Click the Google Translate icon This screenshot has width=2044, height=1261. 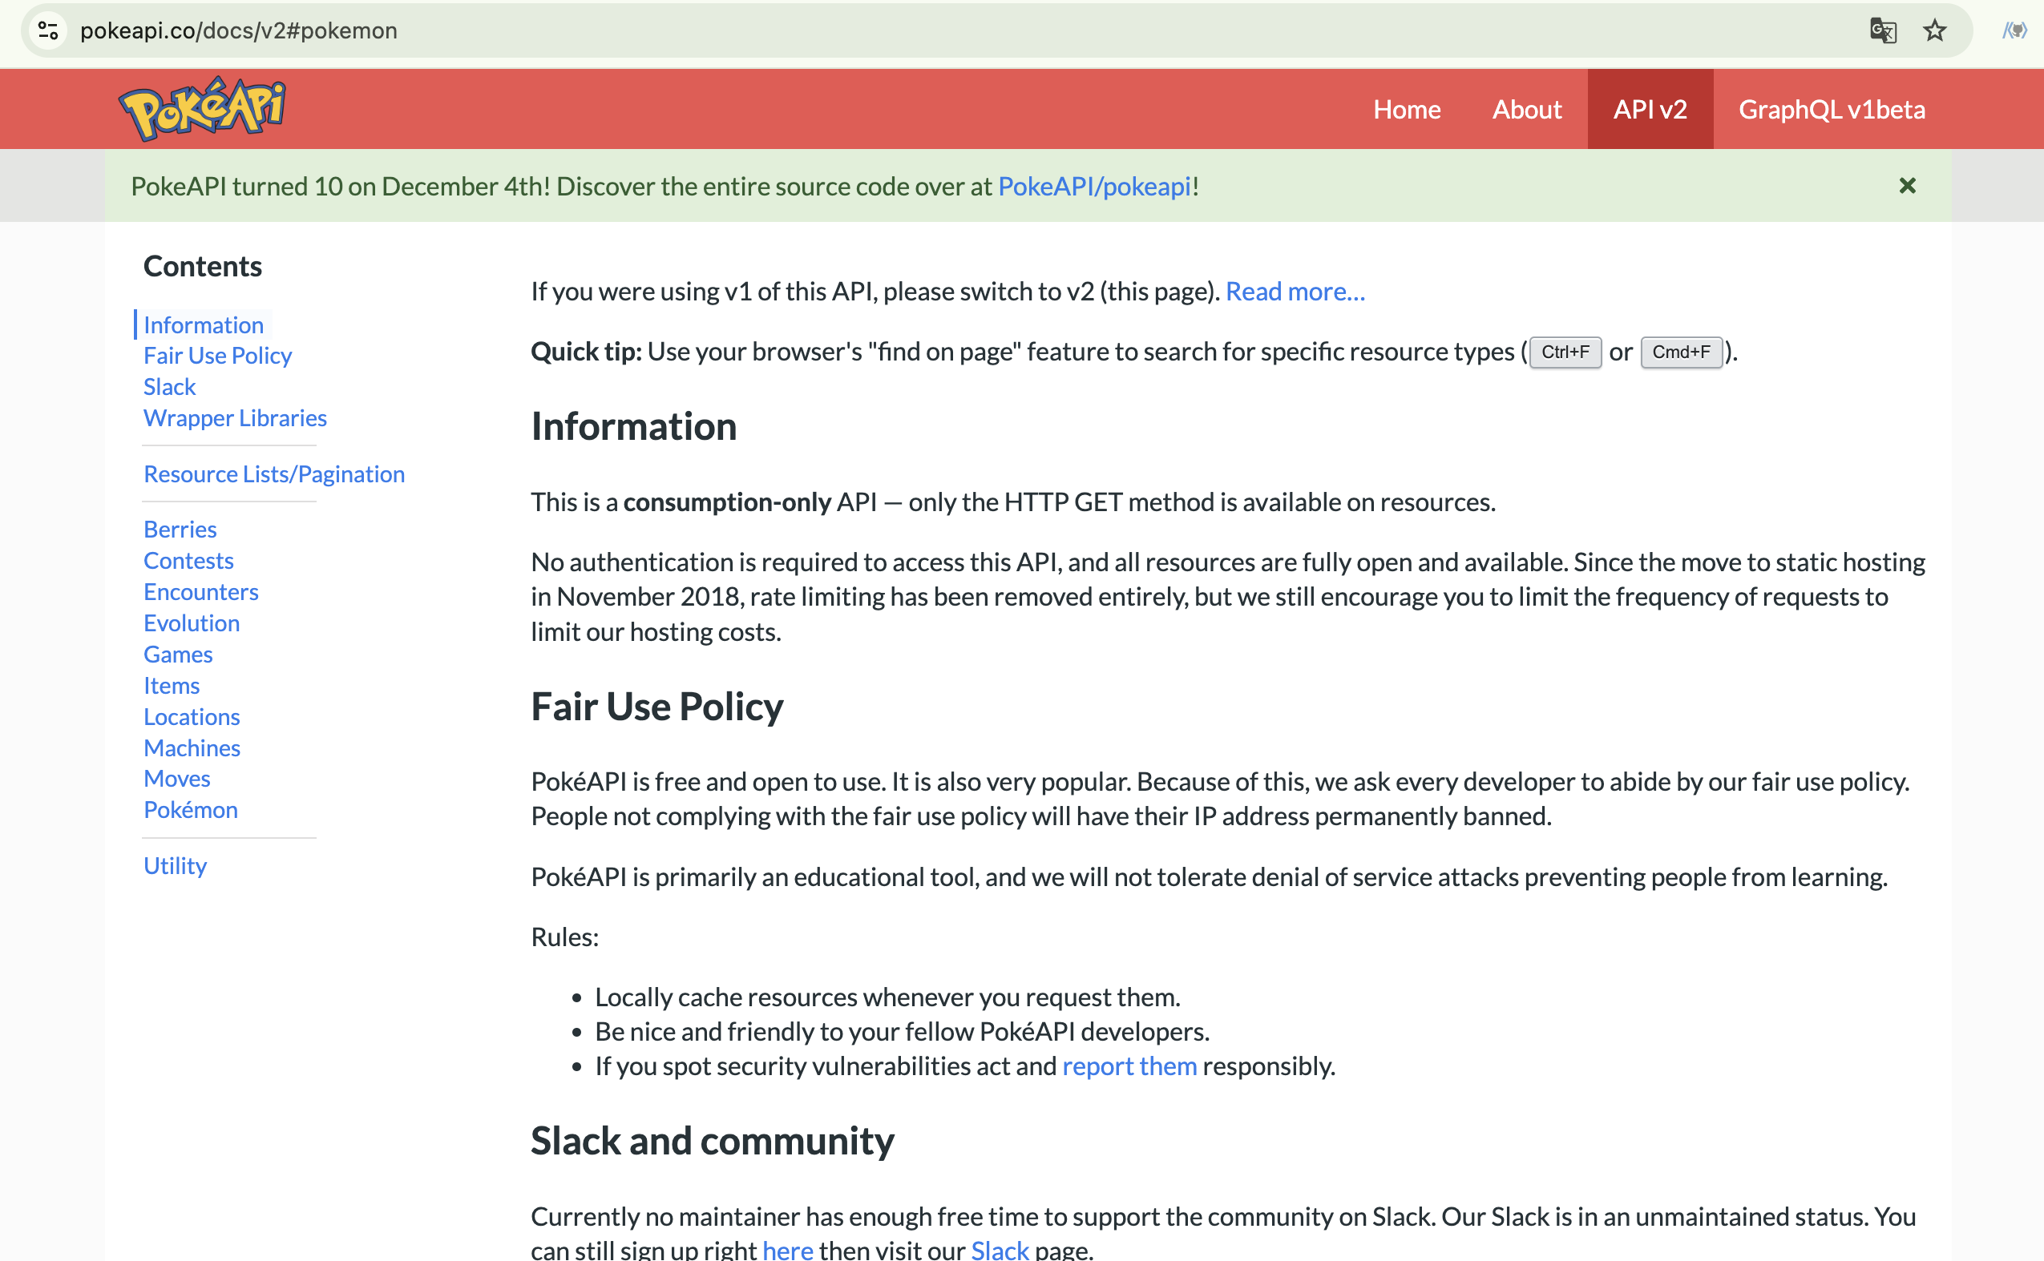1882,31
